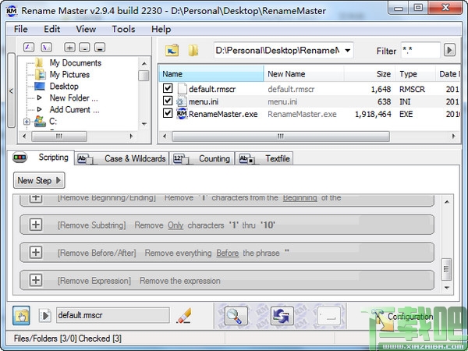Click the menu.ini gear file icon

coord(181,101)
